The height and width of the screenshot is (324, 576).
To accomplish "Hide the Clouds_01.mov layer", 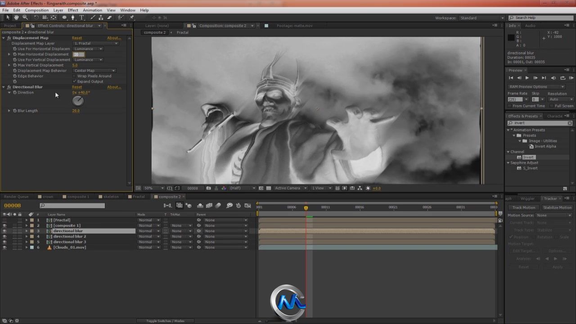I will pyautogui.click(x=4, y=247).
